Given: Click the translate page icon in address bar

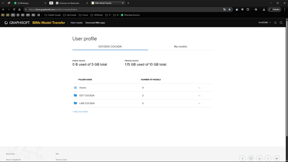Looking at the screenshot, I should pyautogui.click(x=225, y=9).
